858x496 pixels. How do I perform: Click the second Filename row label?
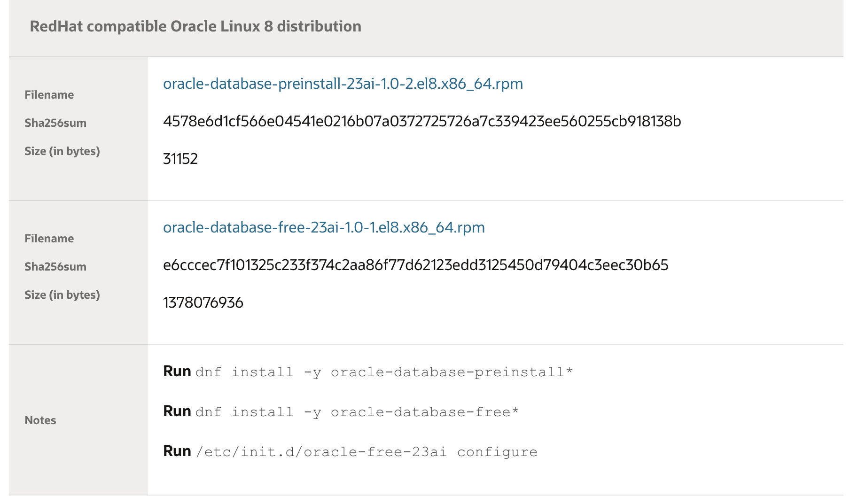click(49, 238)
